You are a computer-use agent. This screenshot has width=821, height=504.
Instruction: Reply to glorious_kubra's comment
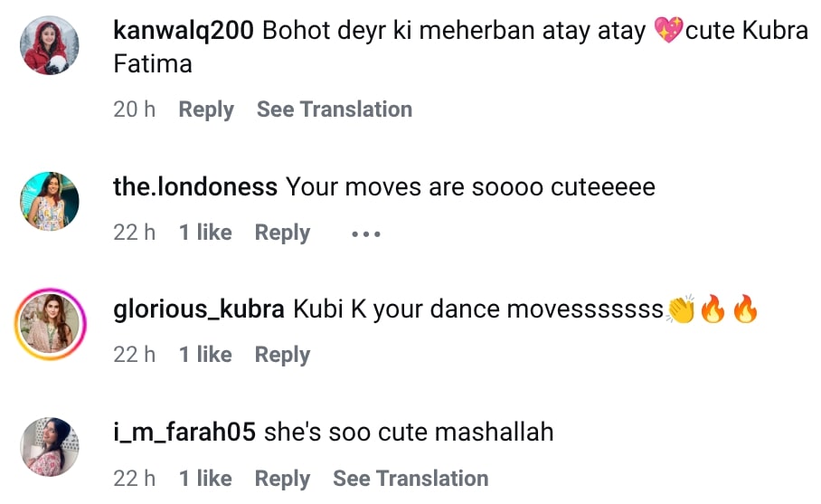pyautogui.click(x=282, y=355)
